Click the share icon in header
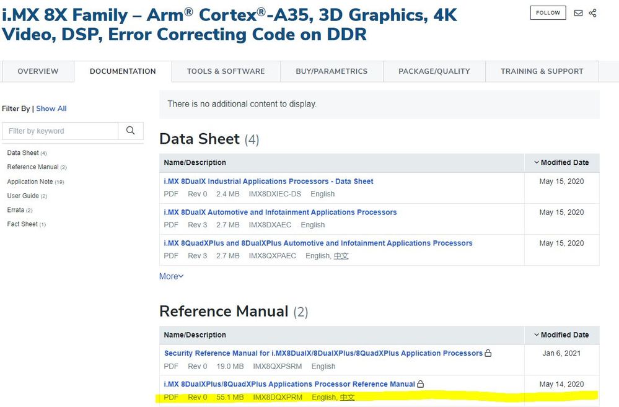Image resolution: width=619 pixels, height=407 pixels. [593, 13]
